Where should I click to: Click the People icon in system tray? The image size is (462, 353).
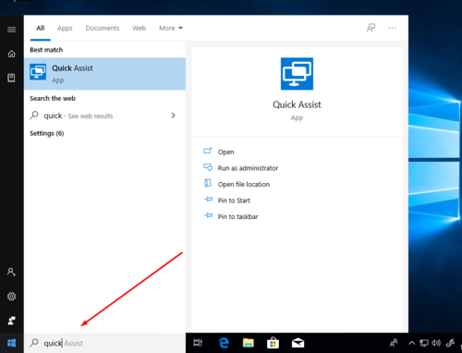point(394,343)
